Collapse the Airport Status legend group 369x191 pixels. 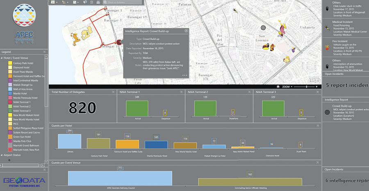[x=2, y=155]
